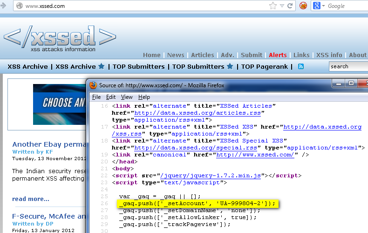Viewport: 368px width, 233px height.
Task: Click the star next to XSS Archive
Action: (x=102, y=66)
